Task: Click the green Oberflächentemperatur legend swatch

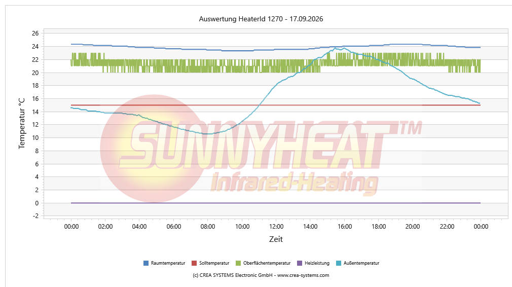Action: pyautogui.click(x=238, y=263)
